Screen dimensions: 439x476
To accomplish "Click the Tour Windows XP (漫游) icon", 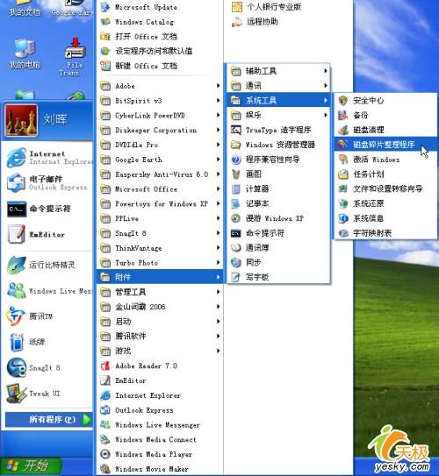I will (x=236, y=218).
